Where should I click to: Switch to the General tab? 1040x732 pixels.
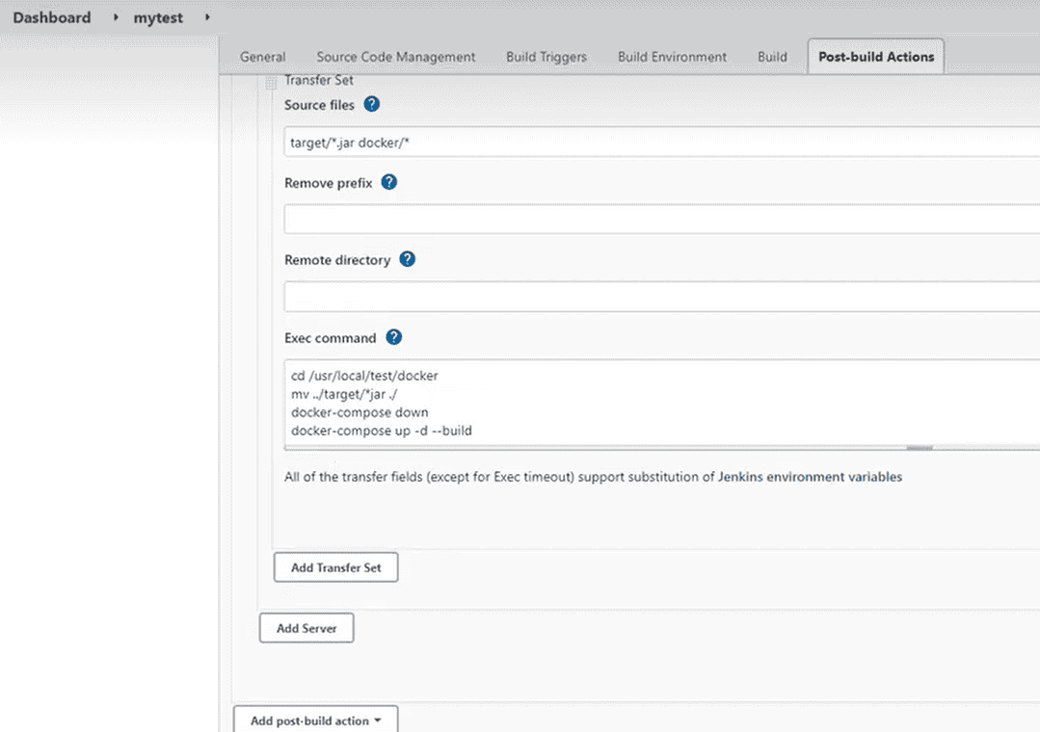(262, 57)
